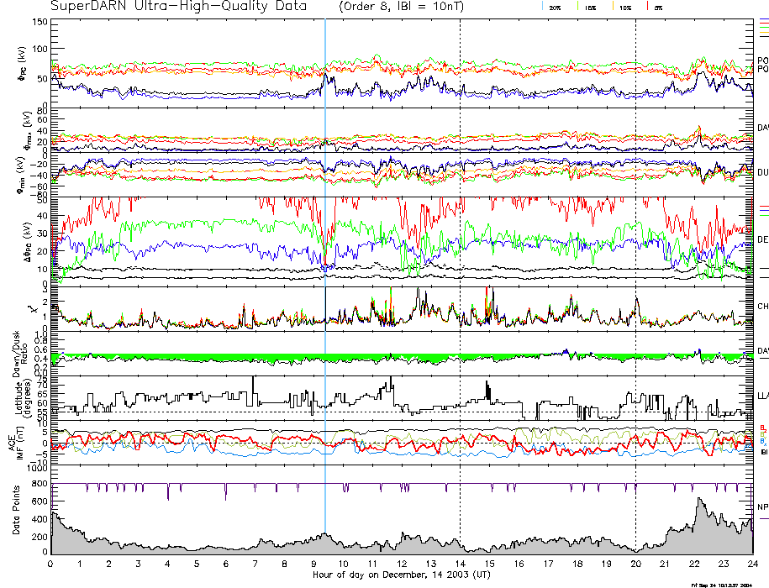The image size is (769, 588).
Task: Click the 15% legend entry at top
Action: click(x=589, y=7)
